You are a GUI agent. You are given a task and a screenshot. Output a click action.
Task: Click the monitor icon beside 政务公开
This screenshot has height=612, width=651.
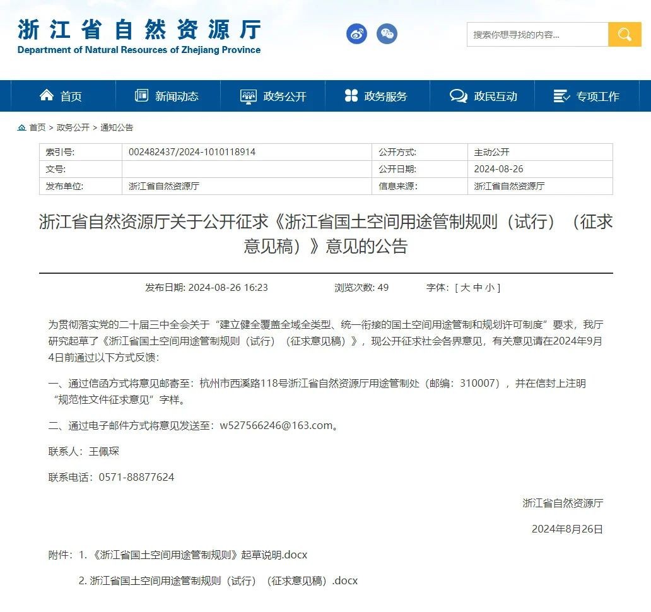(x=249, y=97)
